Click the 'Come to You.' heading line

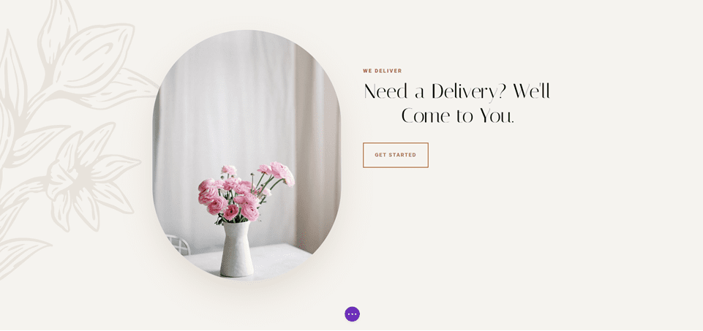pos(457,115)
